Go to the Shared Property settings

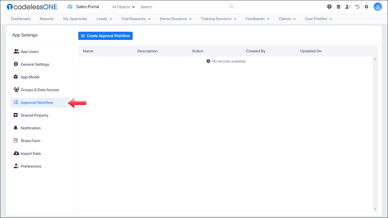34,115
